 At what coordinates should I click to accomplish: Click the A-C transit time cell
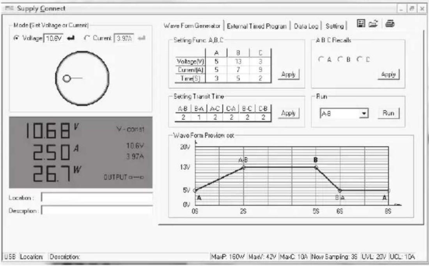click(x=215, y=117)
